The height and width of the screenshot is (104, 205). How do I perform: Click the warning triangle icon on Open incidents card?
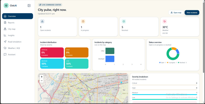click(42, 21)
